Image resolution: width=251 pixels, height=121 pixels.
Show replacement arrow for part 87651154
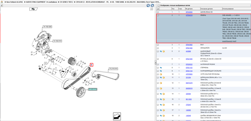pos(161,71)
